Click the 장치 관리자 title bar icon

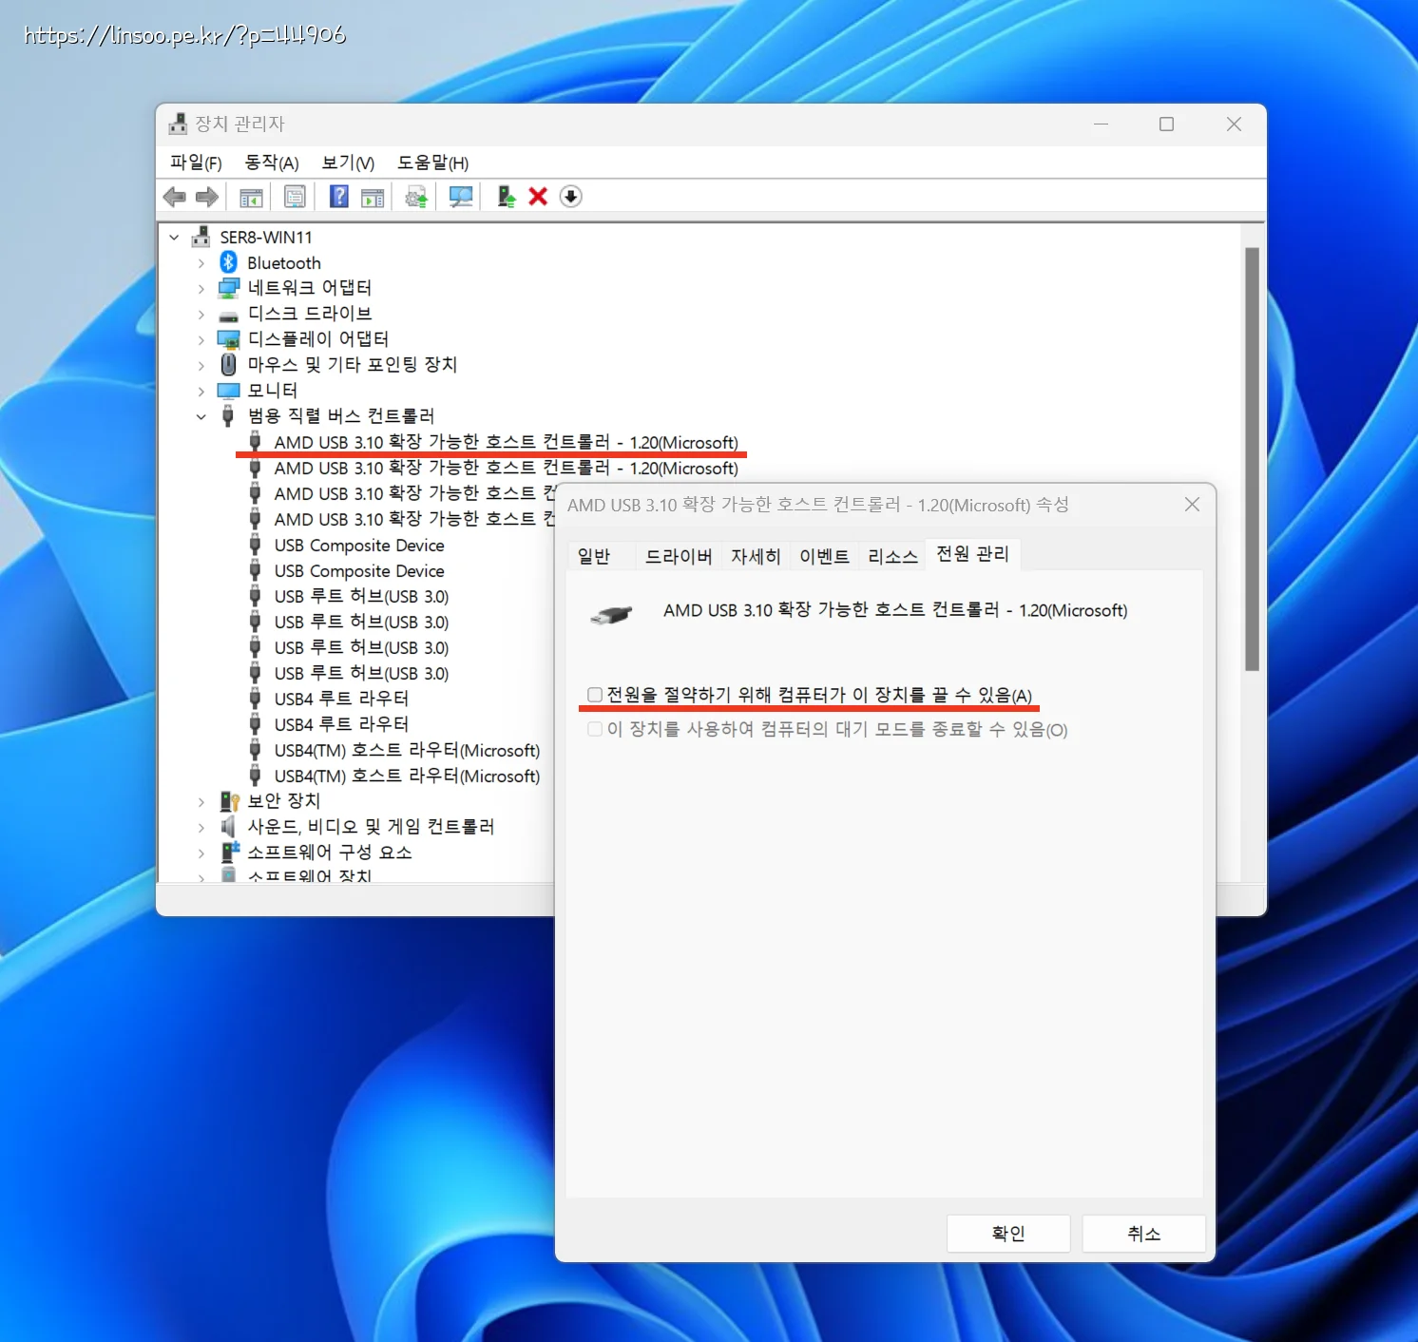(x=178, y=124)
